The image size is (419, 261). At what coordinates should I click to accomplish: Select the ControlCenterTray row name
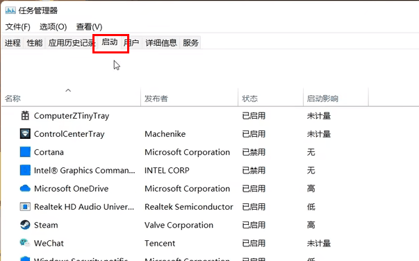[69, 134]
